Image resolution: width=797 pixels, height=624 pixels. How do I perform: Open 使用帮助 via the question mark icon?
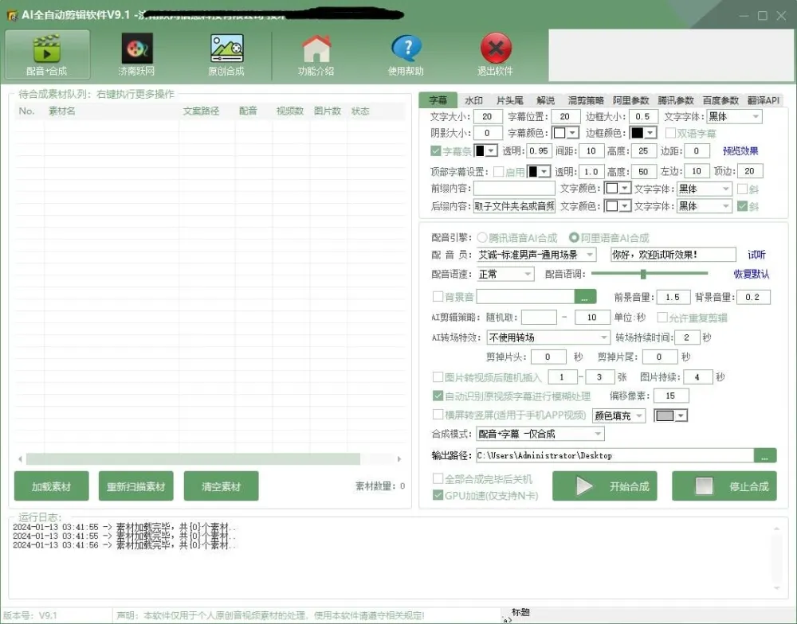406,53
